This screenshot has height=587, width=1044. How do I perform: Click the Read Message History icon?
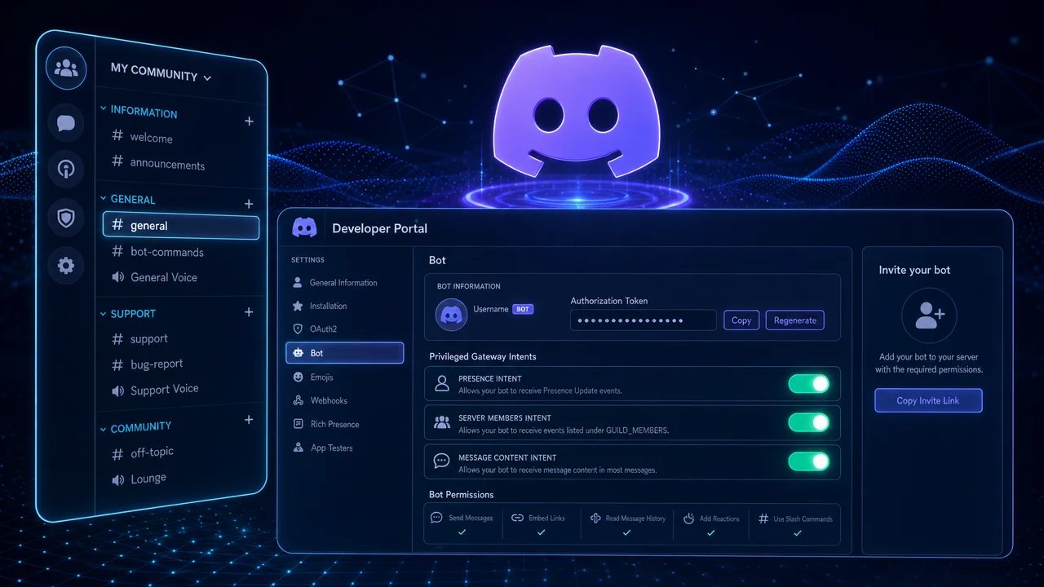coord(596,518)
